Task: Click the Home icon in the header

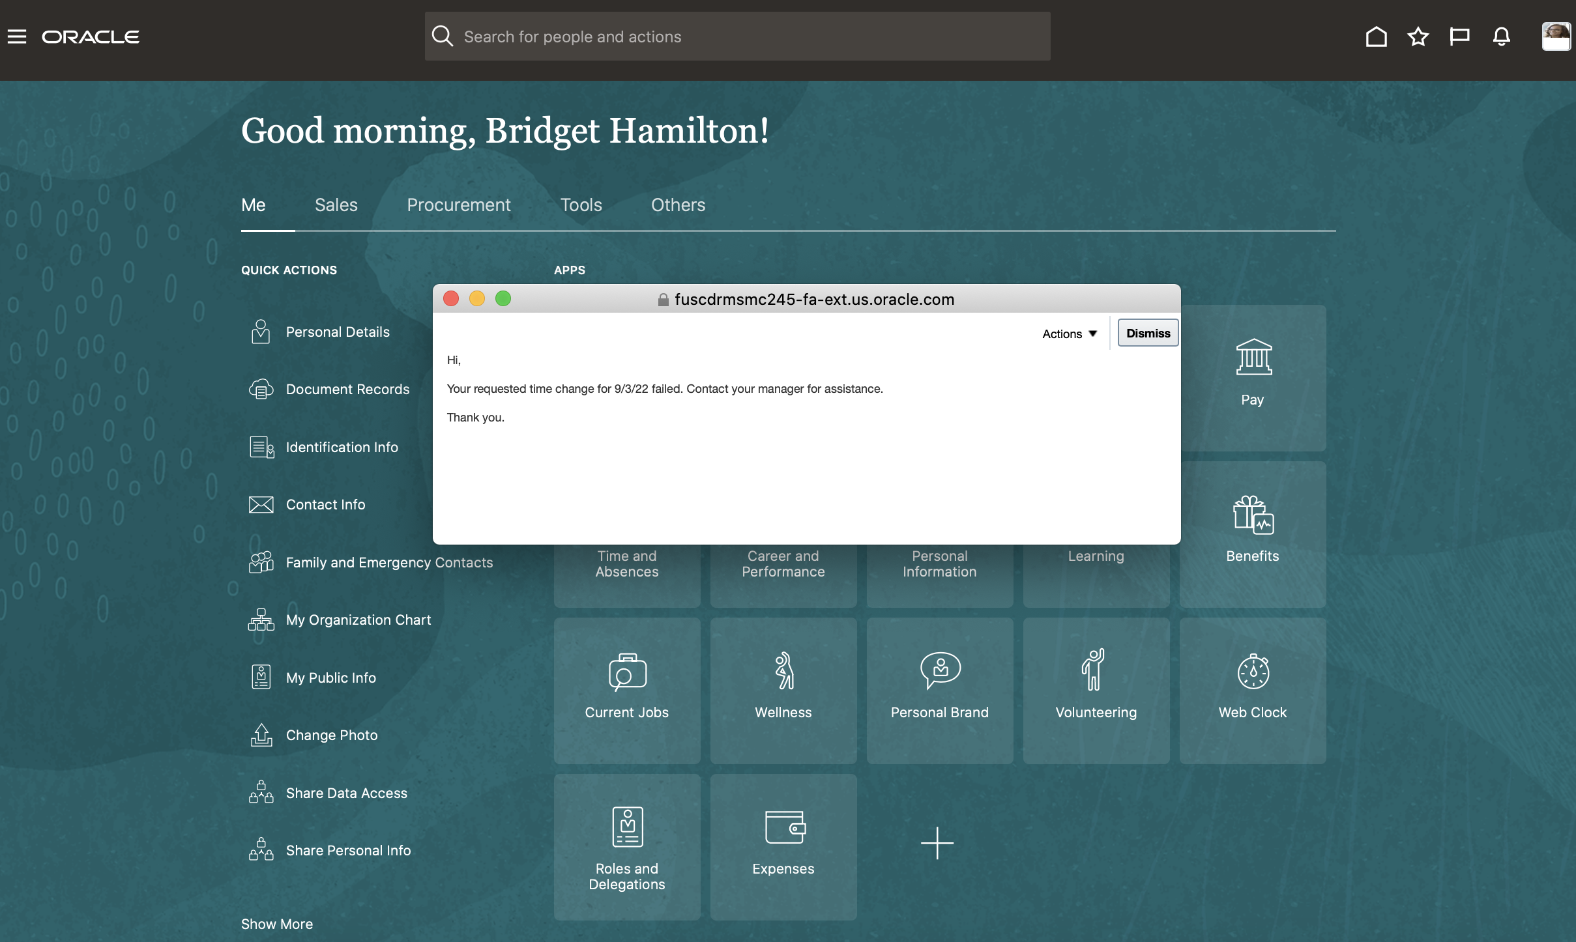Action: coord(1376,36)
